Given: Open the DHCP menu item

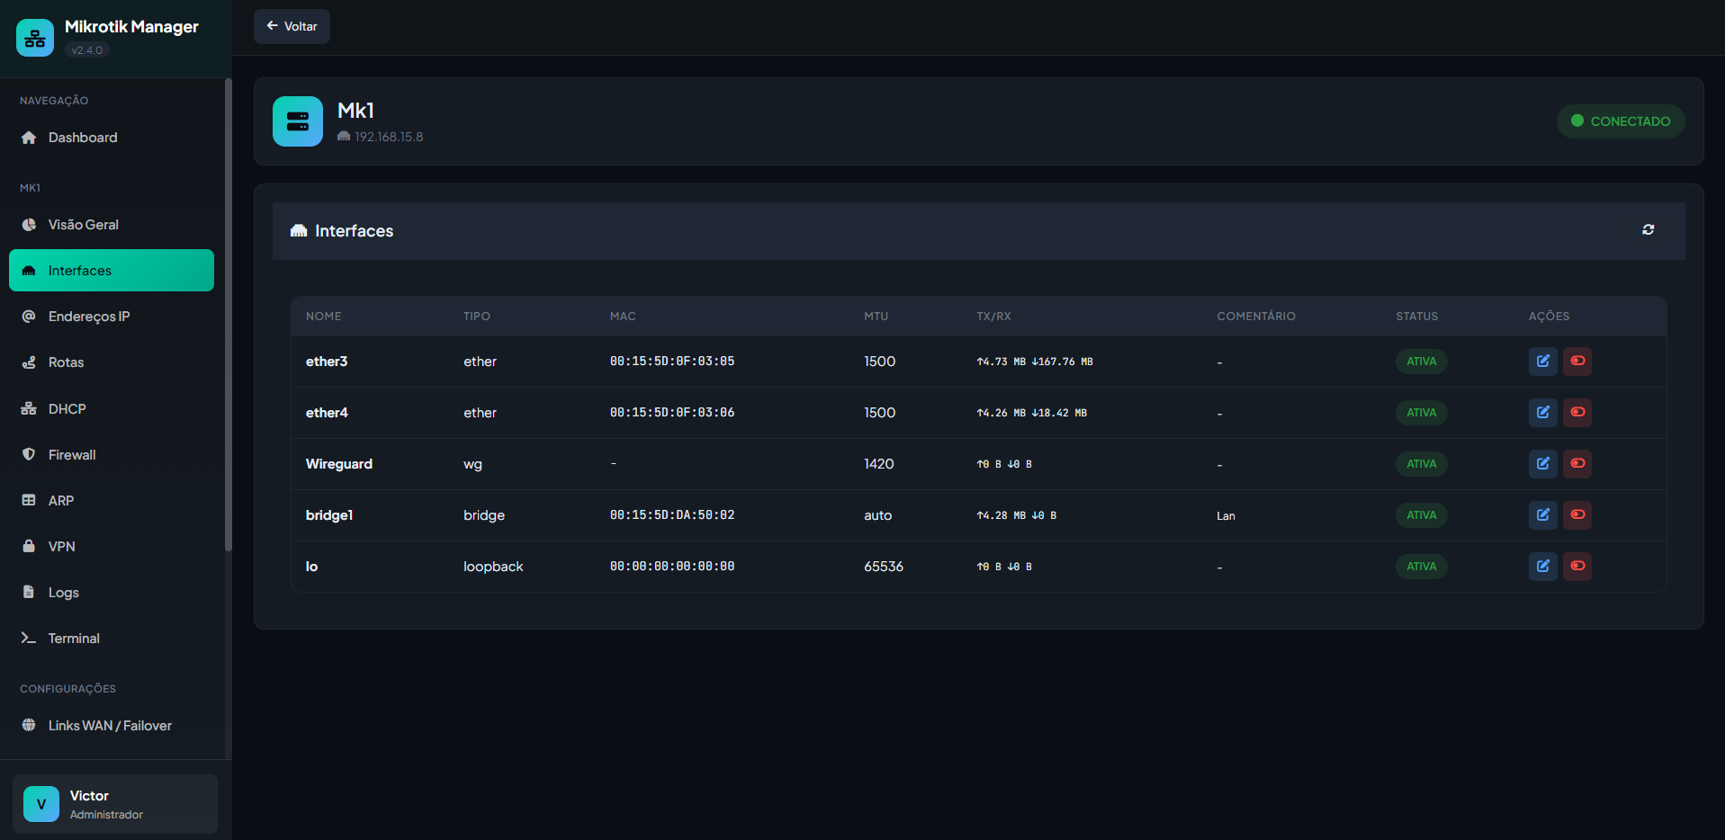Looking at the screenshot, I should 67,409.
